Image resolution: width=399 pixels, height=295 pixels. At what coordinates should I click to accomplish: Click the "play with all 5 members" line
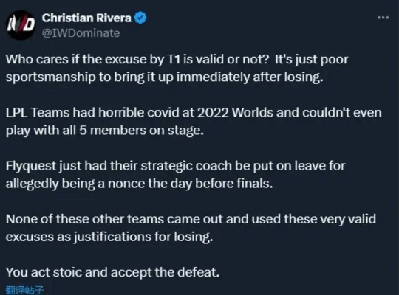tap(105, 131)
